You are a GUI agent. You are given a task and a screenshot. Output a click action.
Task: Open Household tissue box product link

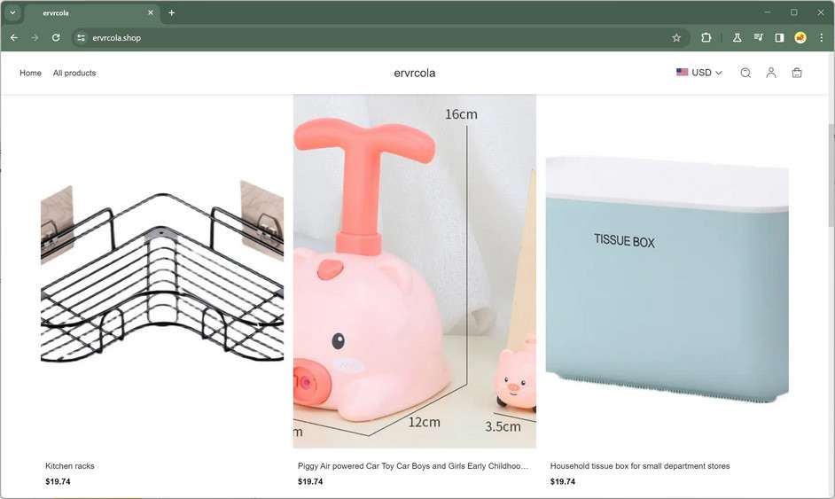tap(640, 466)
